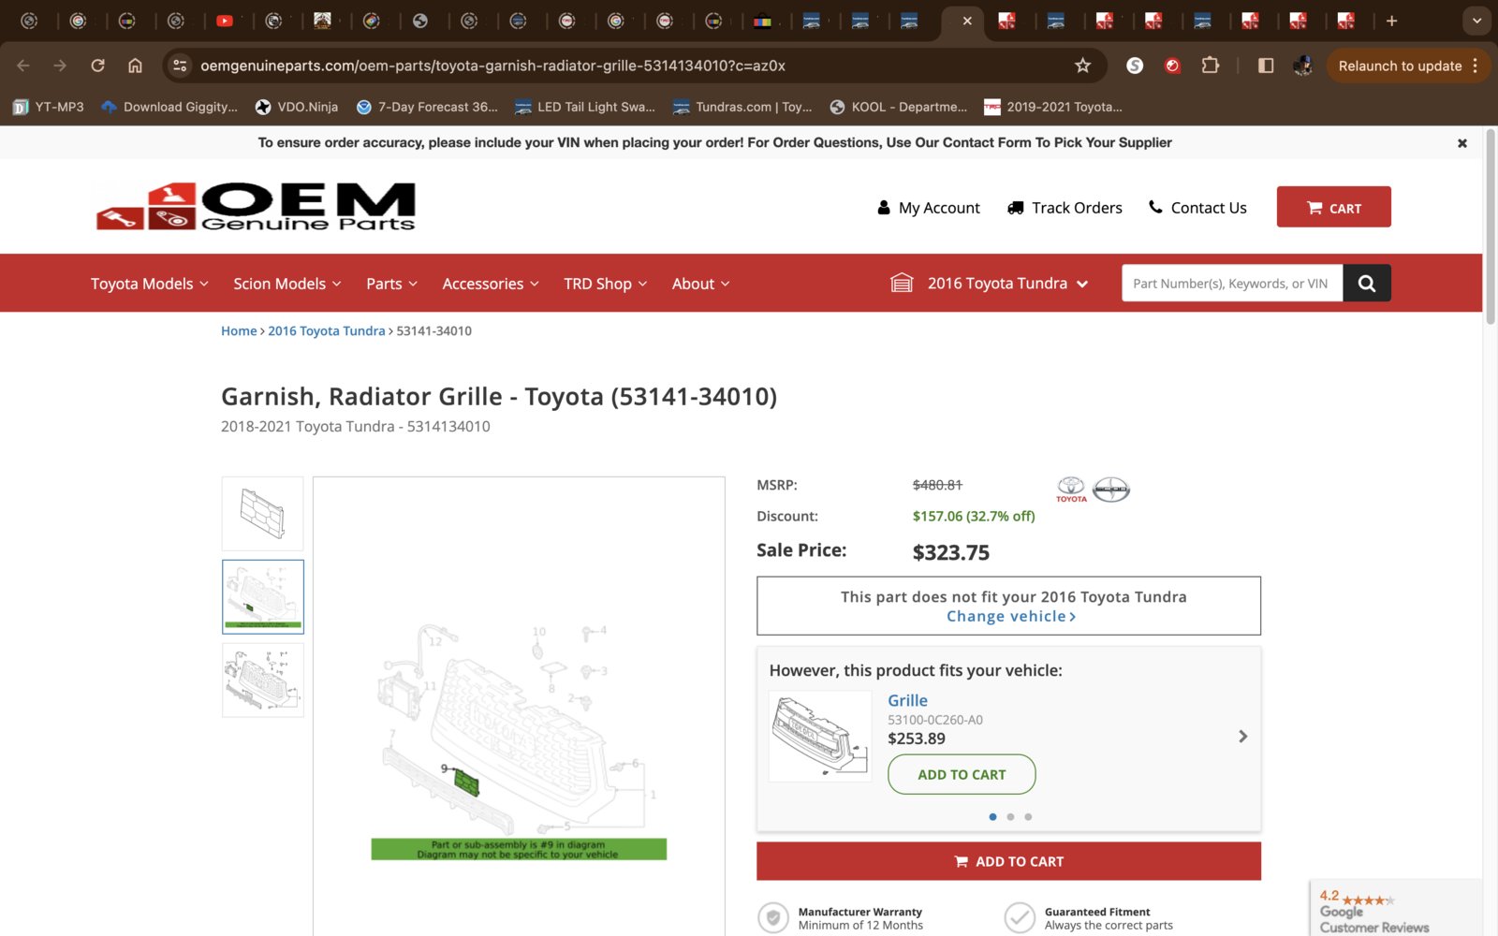Click the Toyota brand logo
This screenshot has width=1498, height=936.
(x=1071, y=490)
